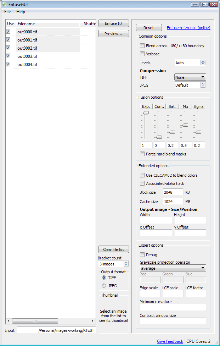
Task: Uncheck the Use box for out0001.tif
Action: click(8, 40)
